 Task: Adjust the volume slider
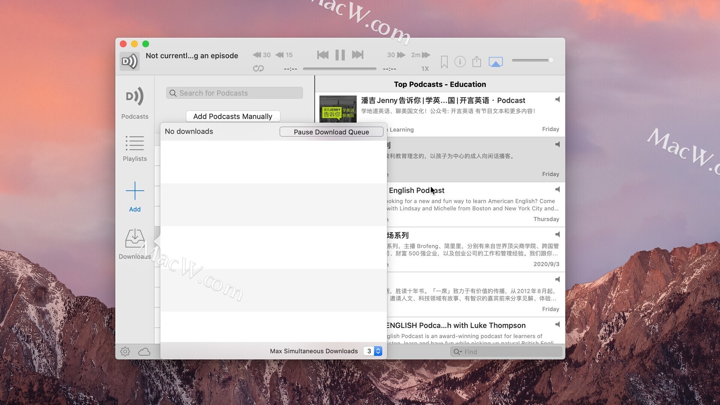(532, 60)
